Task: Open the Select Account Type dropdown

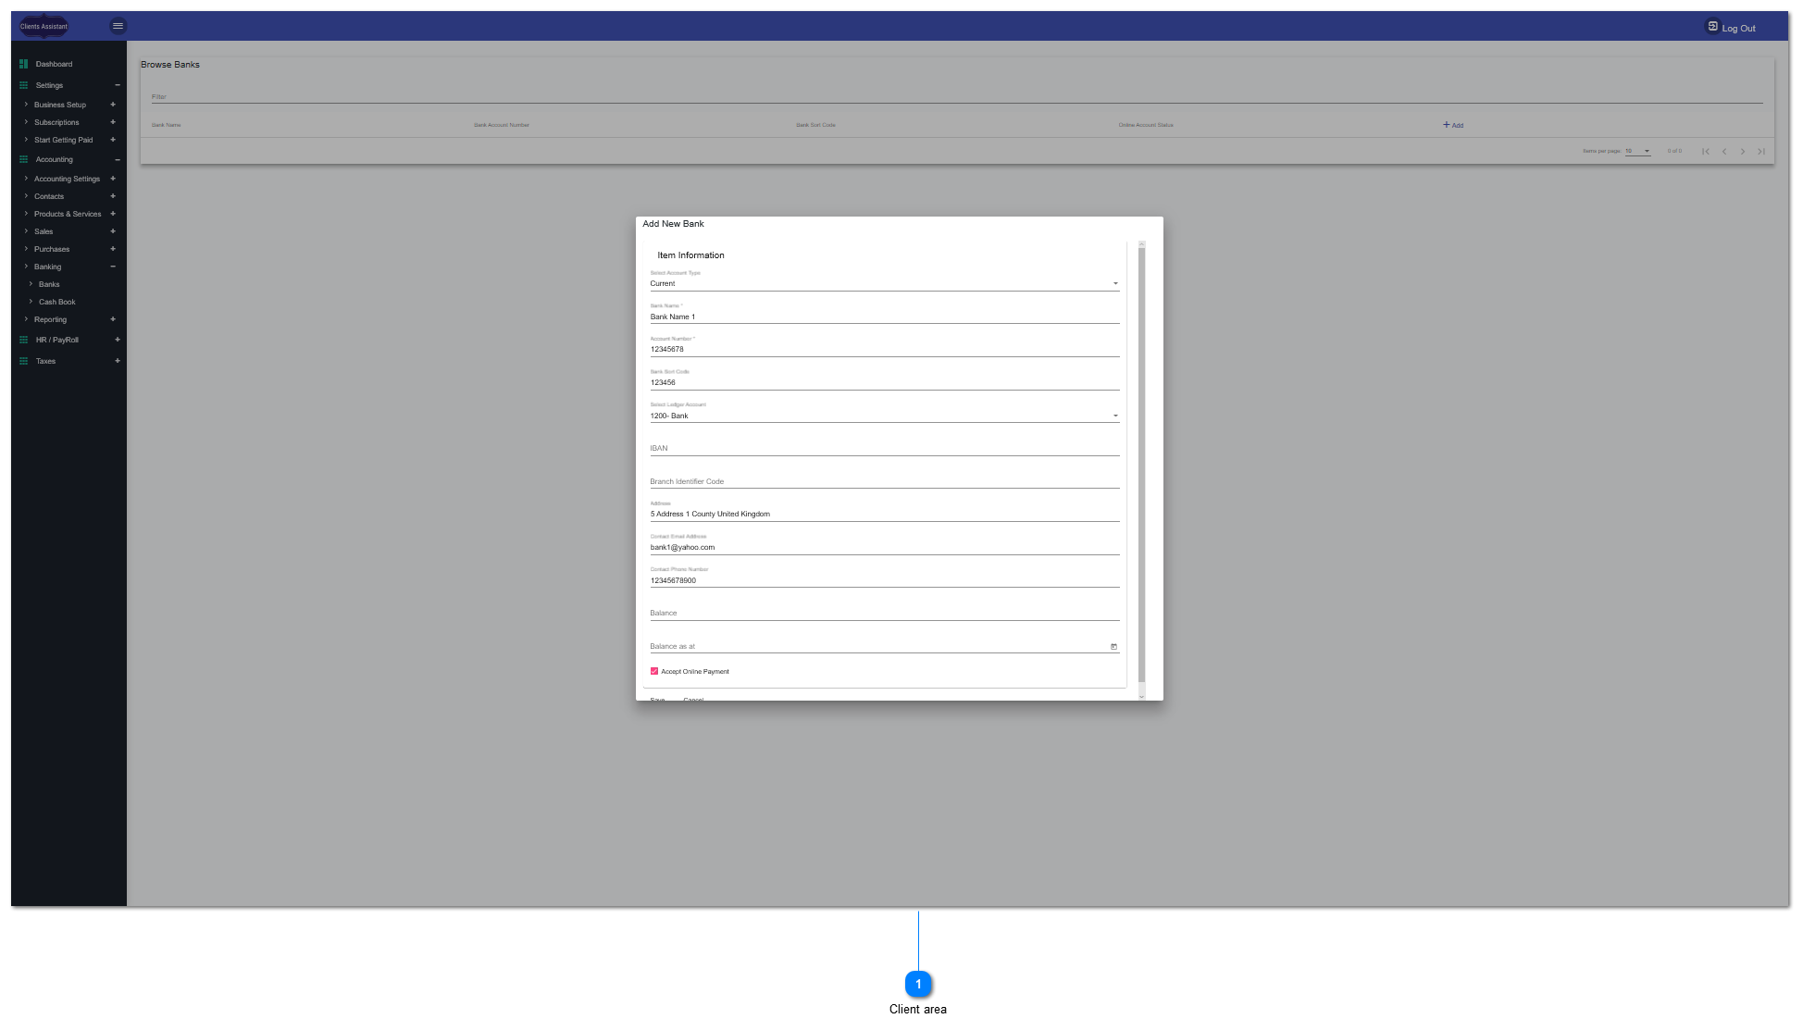Action: pos(1115,284)
